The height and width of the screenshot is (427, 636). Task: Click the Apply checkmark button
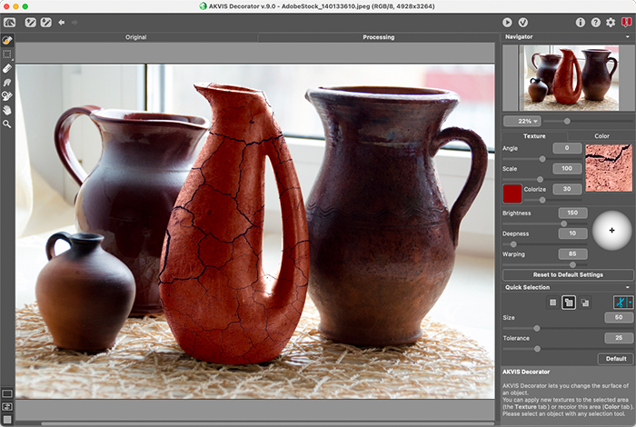(x=523, y=22)
